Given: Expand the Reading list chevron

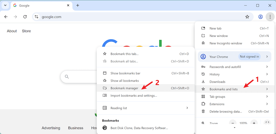Looking at the screenshot, I should [x=187, y=108].
